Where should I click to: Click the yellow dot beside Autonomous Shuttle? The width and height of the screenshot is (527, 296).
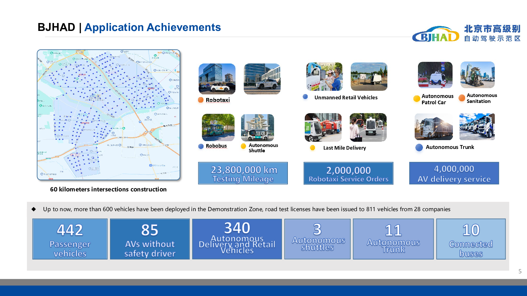pos(243,146)
